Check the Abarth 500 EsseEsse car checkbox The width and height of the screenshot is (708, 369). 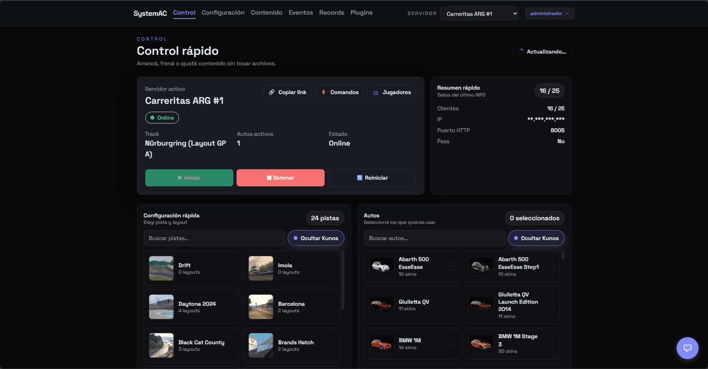(451, 266)
